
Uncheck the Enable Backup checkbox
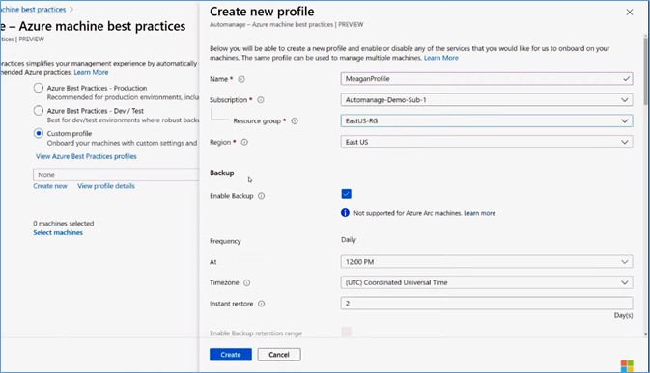(x=346, y=194)
